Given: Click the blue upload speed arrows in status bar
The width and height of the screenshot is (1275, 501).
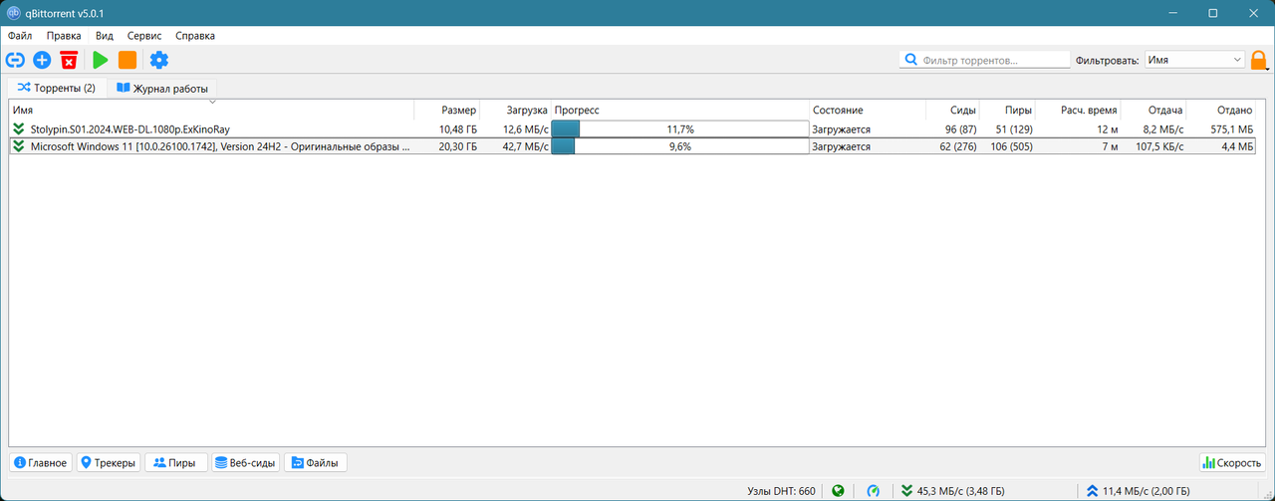Looking at the screenshot, I should tap(1092, 490).
